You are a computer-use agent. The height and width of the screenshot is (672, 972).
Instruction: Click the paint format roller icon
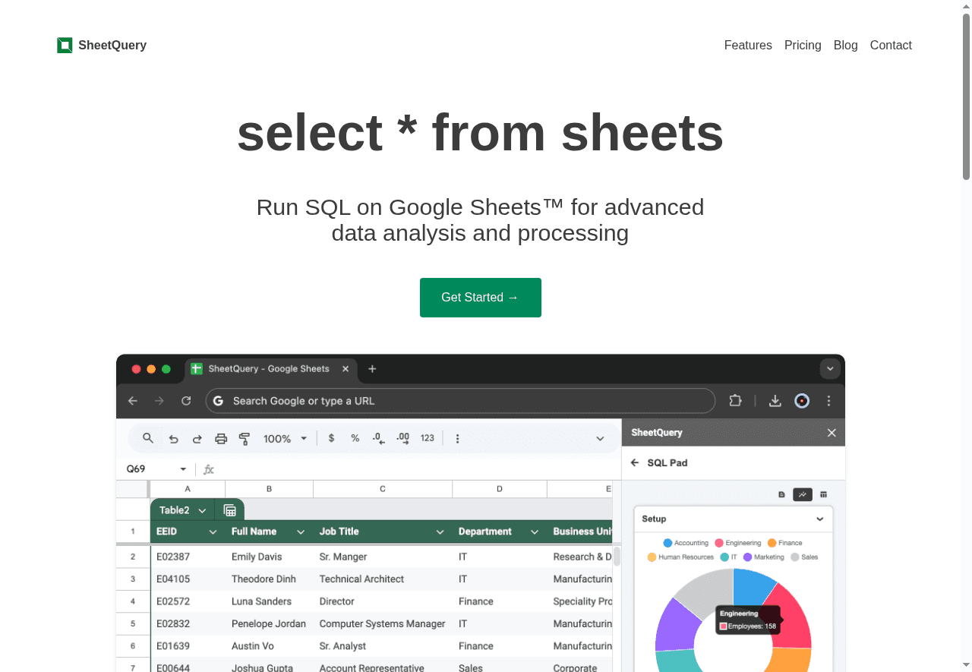point(245,439)
